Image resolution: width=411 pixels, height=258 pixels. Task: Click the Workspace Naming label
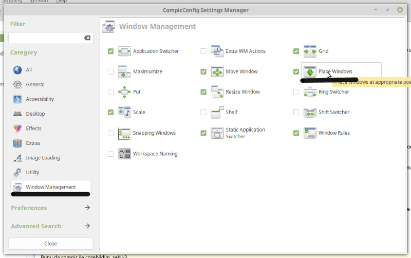[x=155, y=154]
